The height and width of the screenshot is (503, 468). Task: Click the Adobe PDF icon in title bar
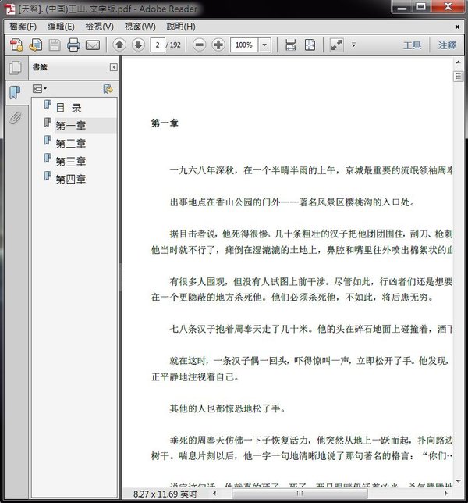(x=9, y=9)
